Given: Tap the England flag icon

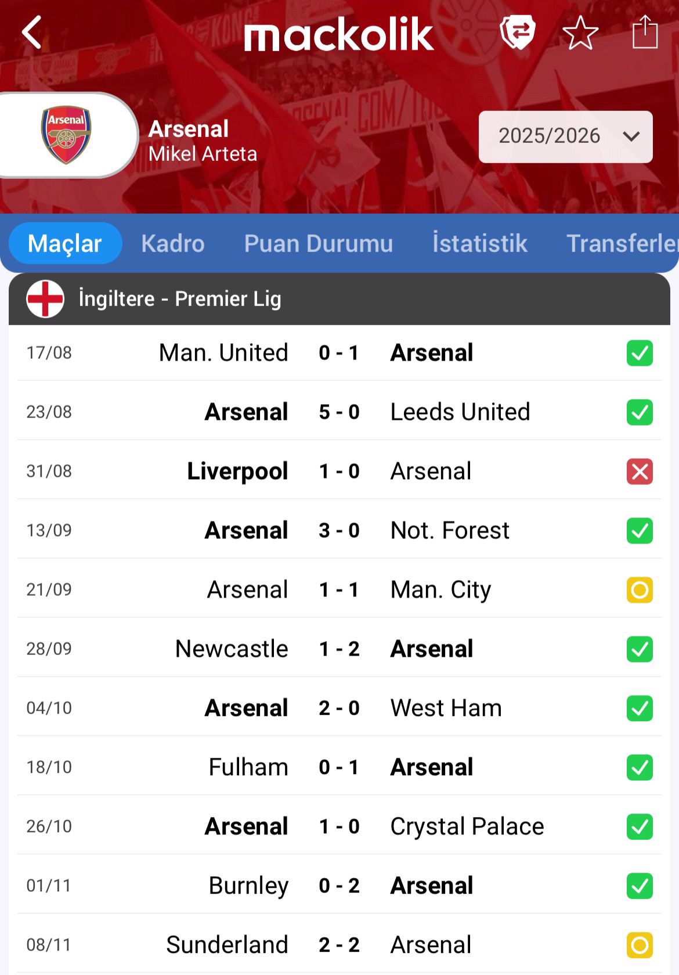Looking at the screenshot, I should [x=45, y=299].
